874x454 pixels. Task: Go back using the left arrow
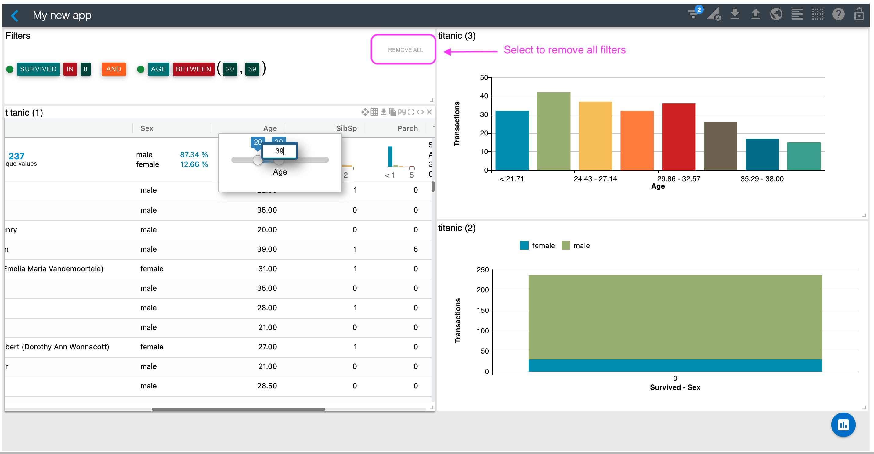tap(15, 15)
